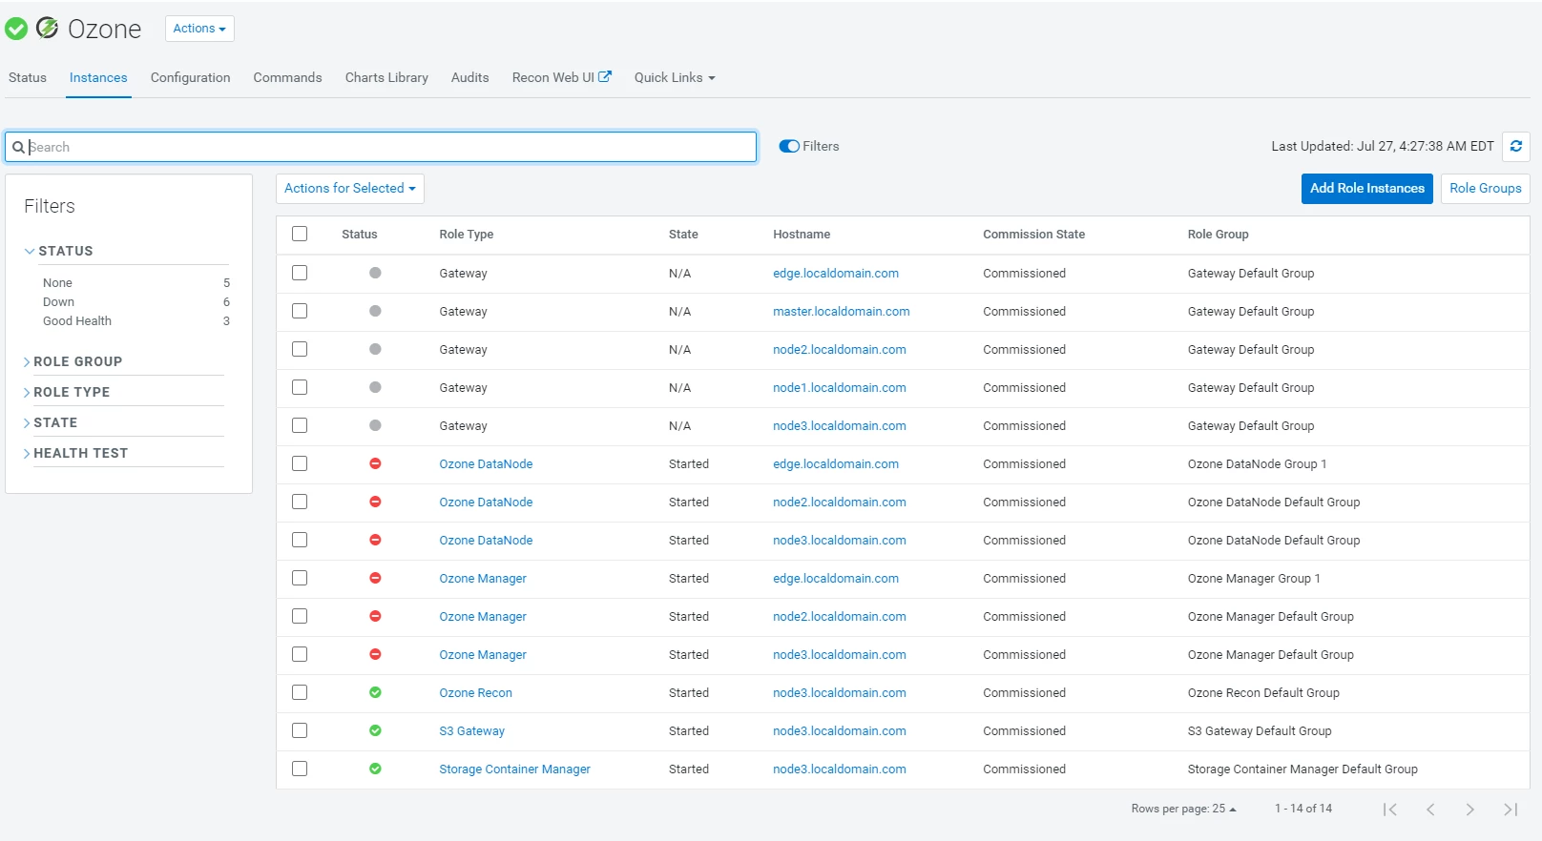Open the Charts Library tab
The height and width of the screenshot is (841, 1542).
[386, 77]
